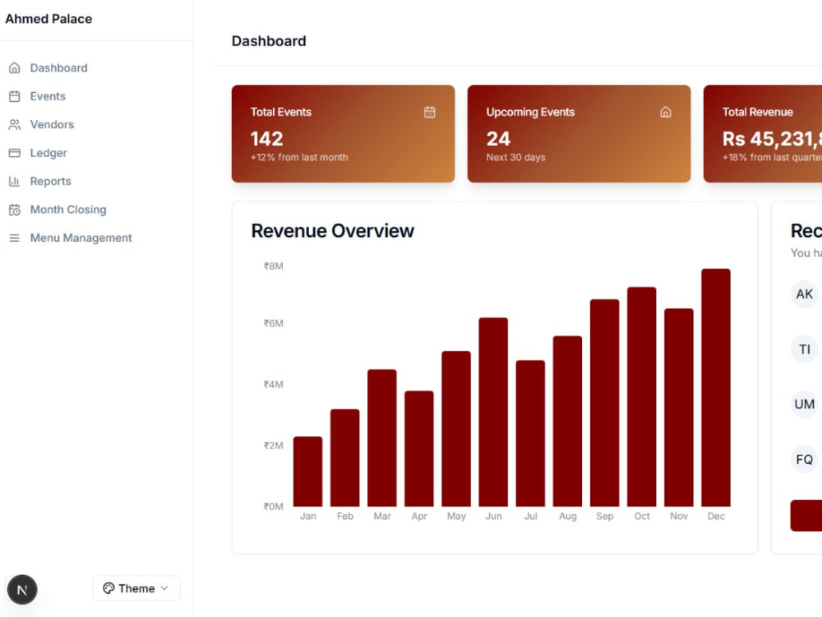Click the ₹4M axis label

273,384
